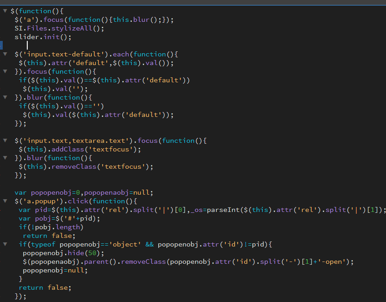Click the final return false; line
Viewport: 386px width, 302px height.
point(45,287)
